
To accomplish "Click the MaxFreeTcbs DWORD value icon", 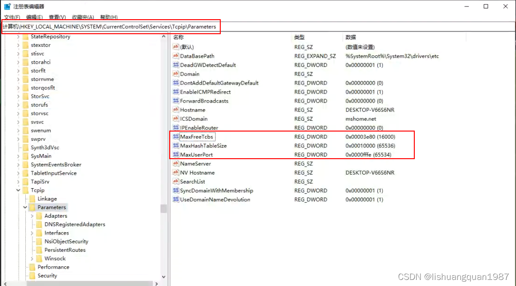I will pos(176,137).
